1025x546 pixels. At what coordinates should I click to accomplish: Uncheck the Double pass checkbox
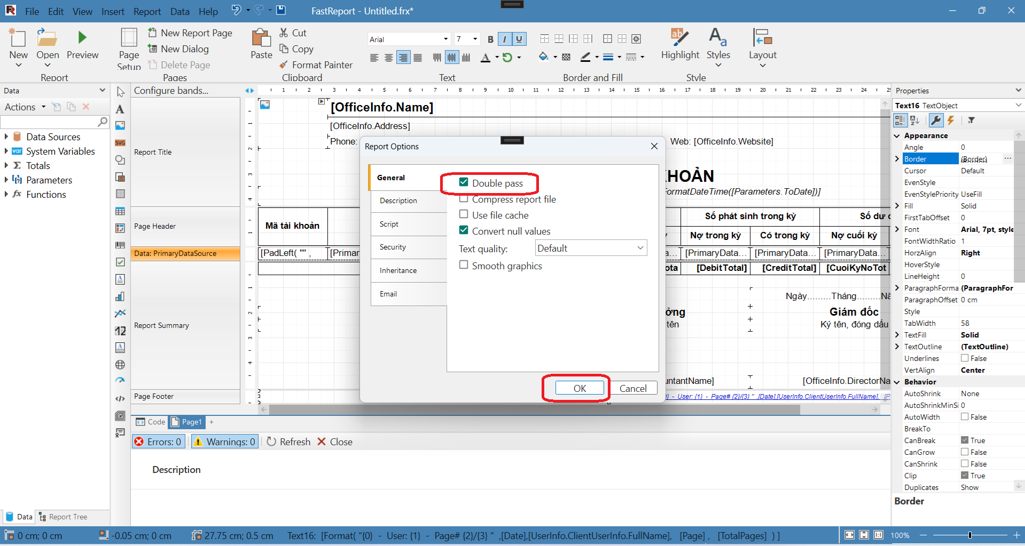tap(464, 182)
